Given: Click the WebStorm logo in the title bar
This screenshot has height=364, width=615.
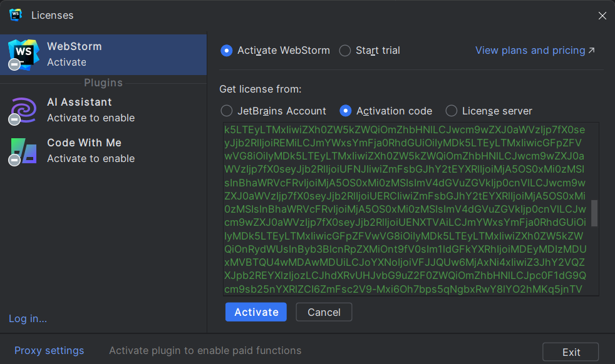Looking at the screenshot, I should click(x=15, y=15).
